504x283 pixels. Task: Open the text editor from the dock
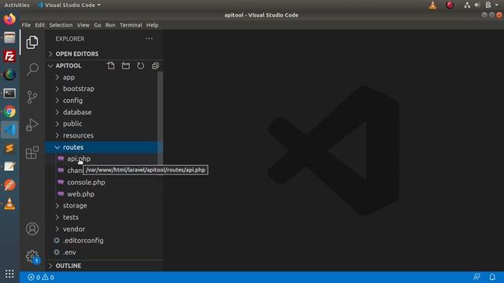[x=9, y=167]
